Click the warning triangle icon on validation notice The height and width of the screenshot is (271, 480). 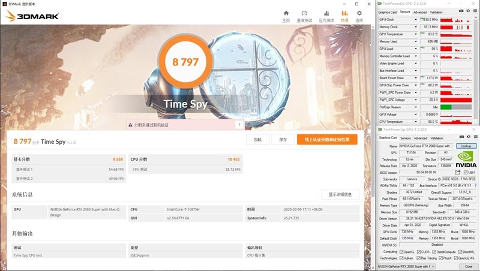coord(130,125)
